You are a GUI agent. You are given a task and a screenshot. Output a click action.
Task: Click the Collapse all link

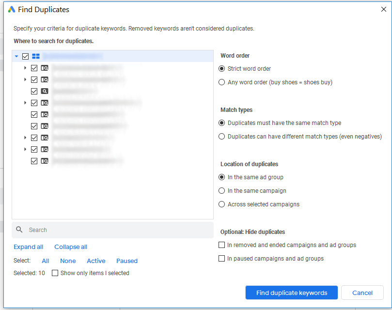click(x=71, y=247)
